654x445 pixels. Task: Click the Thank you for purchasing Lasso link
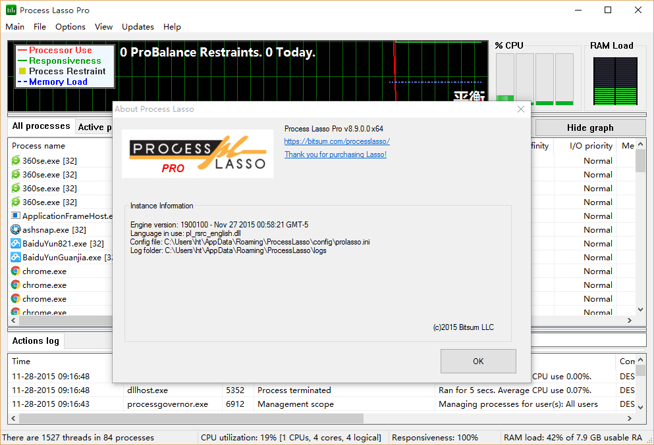[x=335, y=154]
